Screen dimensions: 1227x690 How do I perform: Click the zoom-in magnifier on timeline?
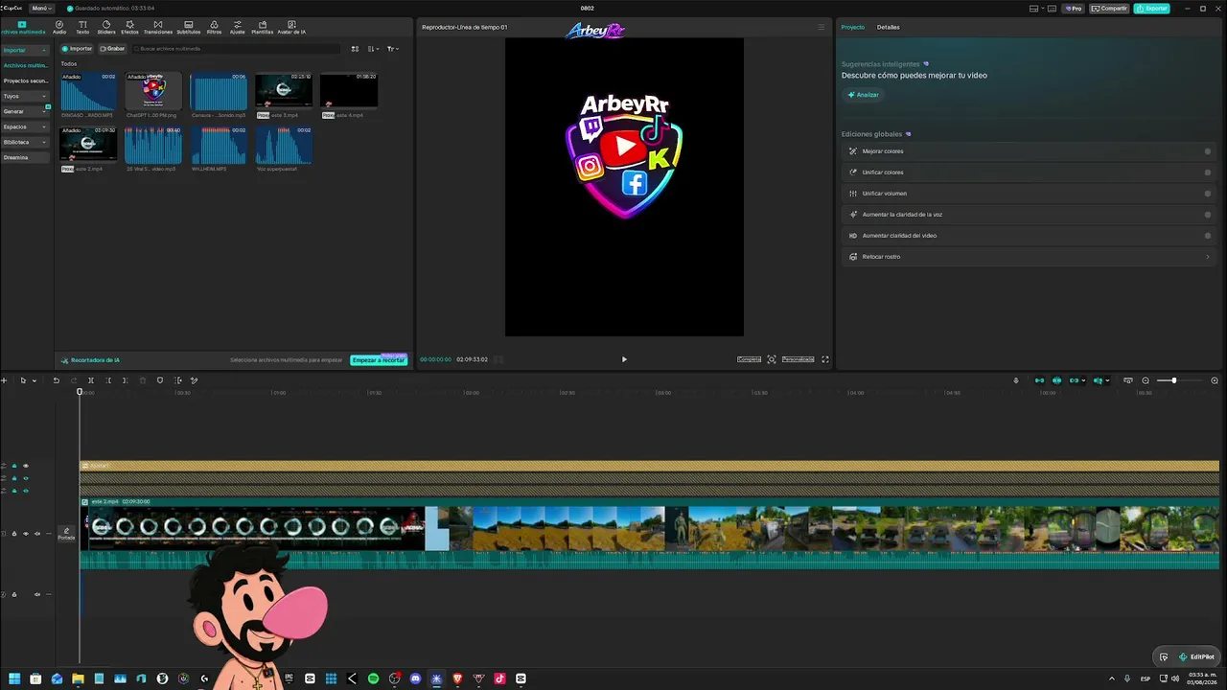click(1215, 380)
